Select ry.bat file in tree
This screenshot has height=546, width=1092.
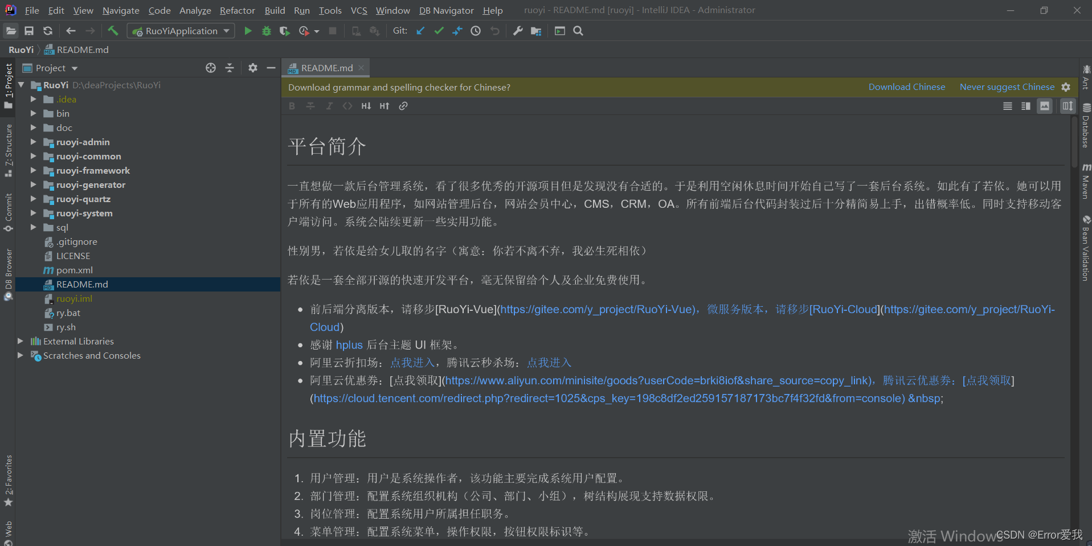pos(68,313)
